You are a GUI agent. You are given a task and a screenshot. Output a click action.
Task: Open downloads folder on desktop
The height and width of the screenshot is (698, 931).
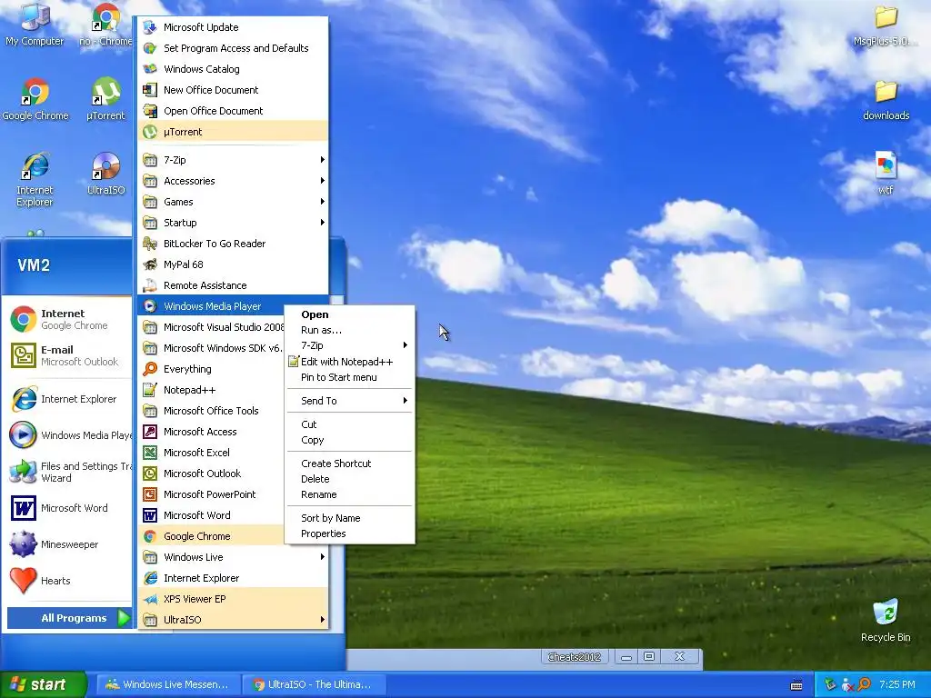[x=886, y=100]
